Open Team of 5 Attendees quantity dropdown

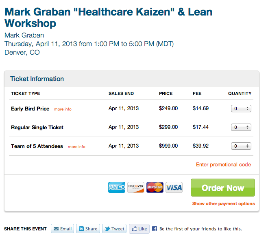(241, 146)
